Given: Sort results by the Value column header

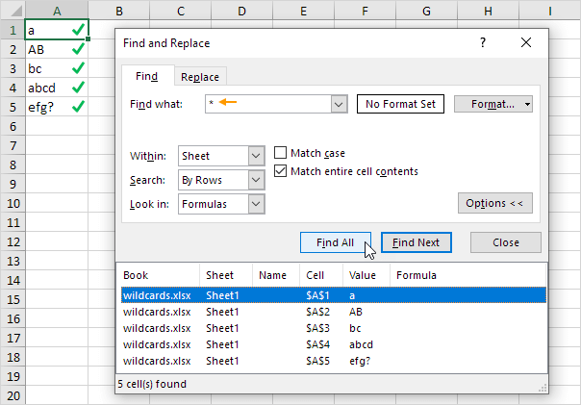Looking at the screenshot, I should 364,275.
